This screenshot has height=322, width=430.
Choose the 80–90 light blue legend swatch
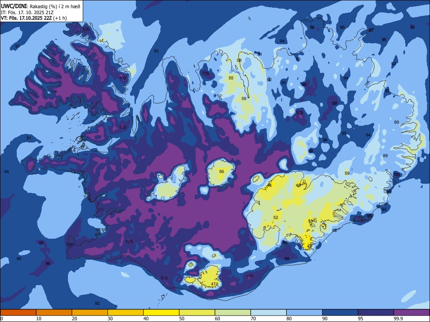tap(304, 313)
